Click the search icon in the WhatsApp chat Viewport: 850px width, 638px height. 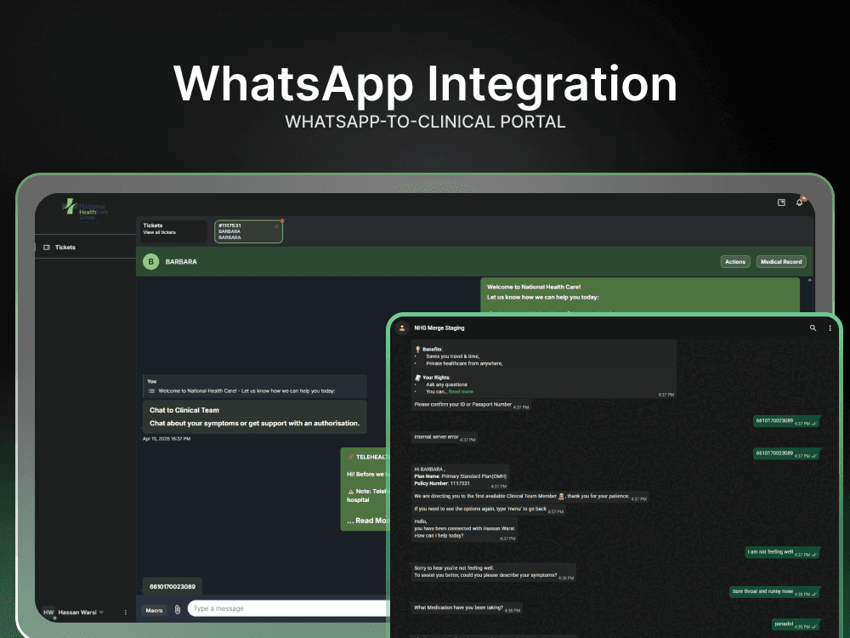[x=813, y=328]
